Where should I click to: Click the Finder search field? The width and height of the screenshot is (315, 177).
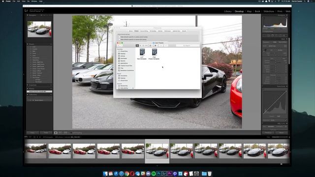[x=188, y=46]
